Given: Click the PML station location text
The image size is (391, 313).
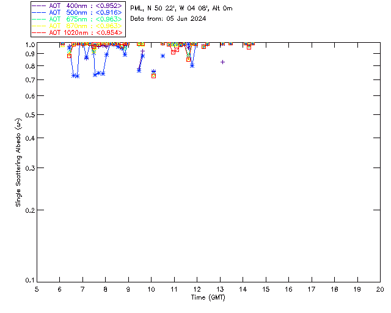Looking at the screenshot, I should (181, 8).
